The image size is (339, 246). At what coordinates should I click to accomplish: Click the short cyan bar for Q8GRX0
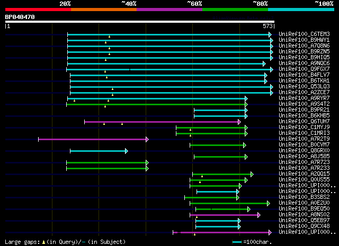(97, 151)
